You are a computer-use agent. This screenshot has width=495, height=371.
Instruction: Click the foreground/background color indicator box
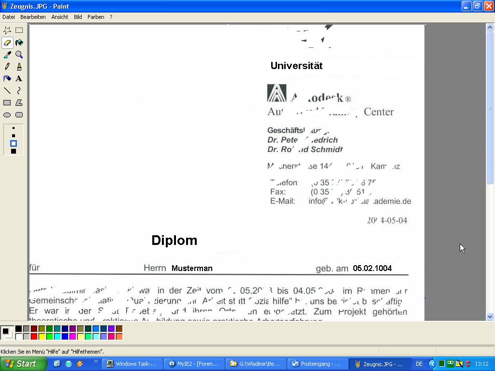7,333
